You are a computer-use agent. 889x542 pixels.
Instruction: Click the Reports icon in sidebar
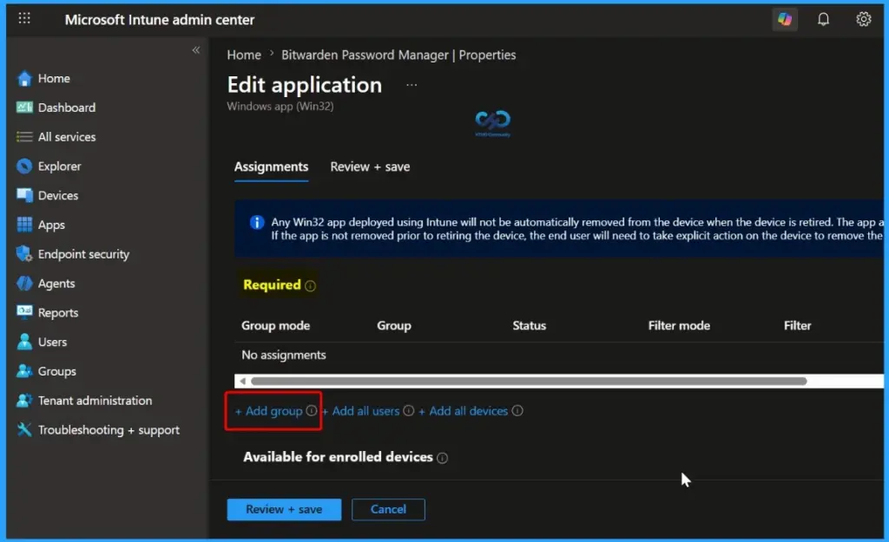[x=24, y=312]
